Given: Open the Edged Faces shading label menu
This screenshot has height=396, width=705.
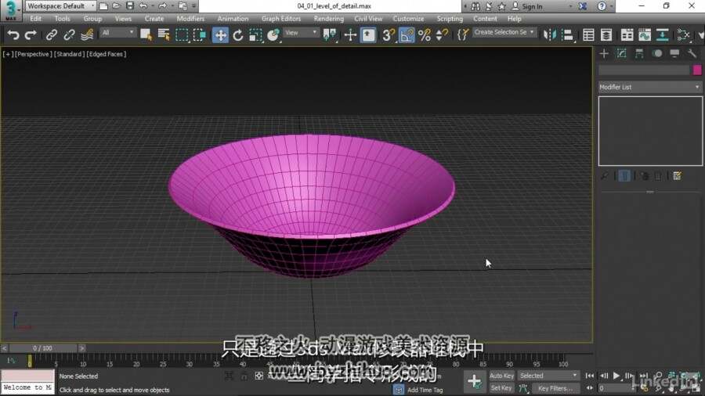Looking at the screenshot, I should pos(107,54).
